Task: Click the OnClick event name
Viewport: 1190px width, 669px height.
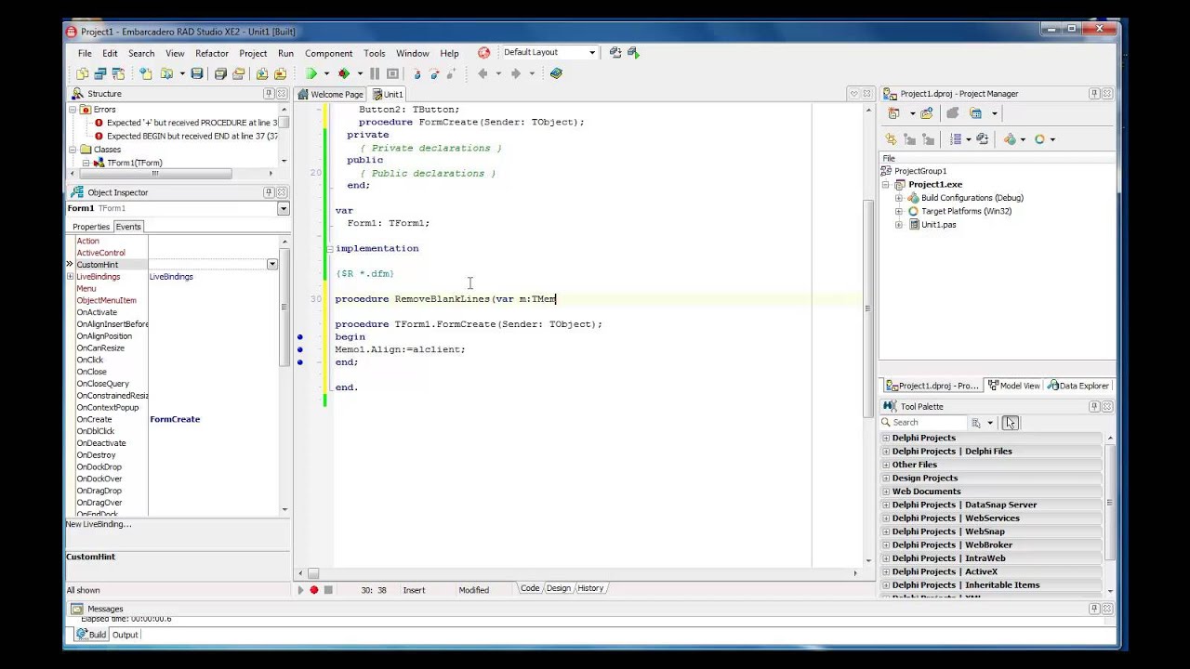Action: (90, 360)
